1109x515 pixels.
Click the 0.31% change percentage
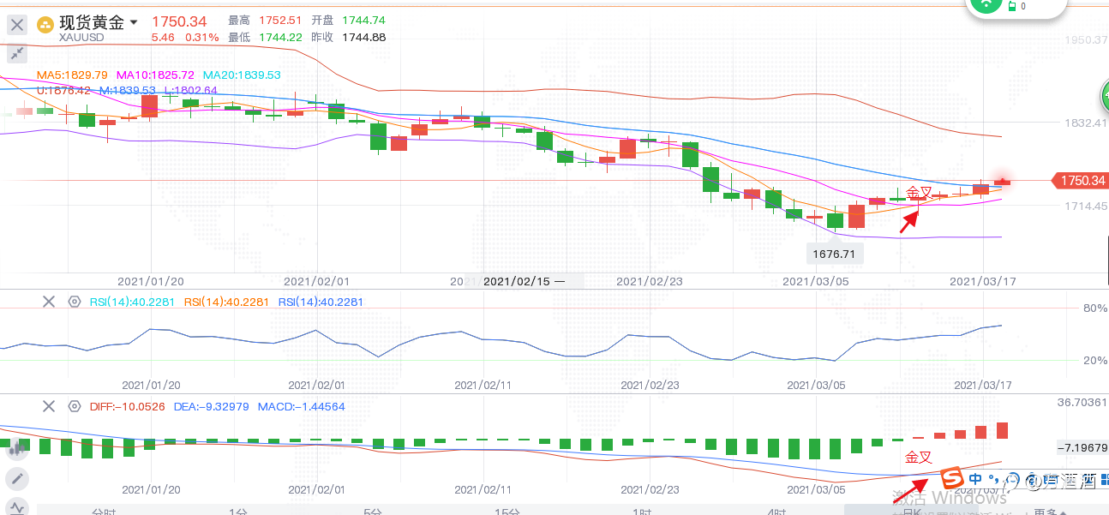[202, 38]
